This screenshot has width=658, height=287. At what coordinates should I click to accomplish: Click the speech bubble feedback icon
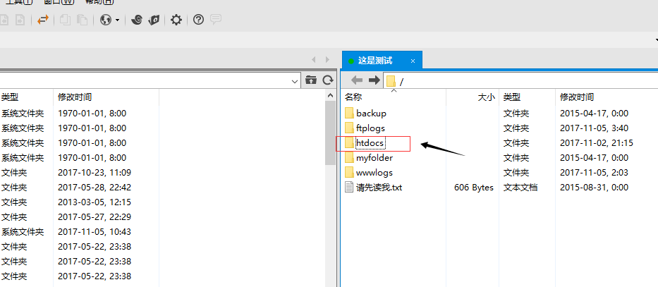pyautogui.click(x=216, y=20)
